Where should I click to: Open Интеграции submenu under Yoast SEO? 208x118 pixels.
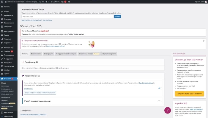coord(5,86)
